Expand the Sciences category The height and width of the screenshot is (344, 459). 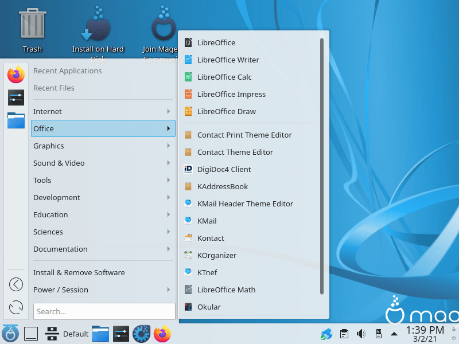(103, 232)
